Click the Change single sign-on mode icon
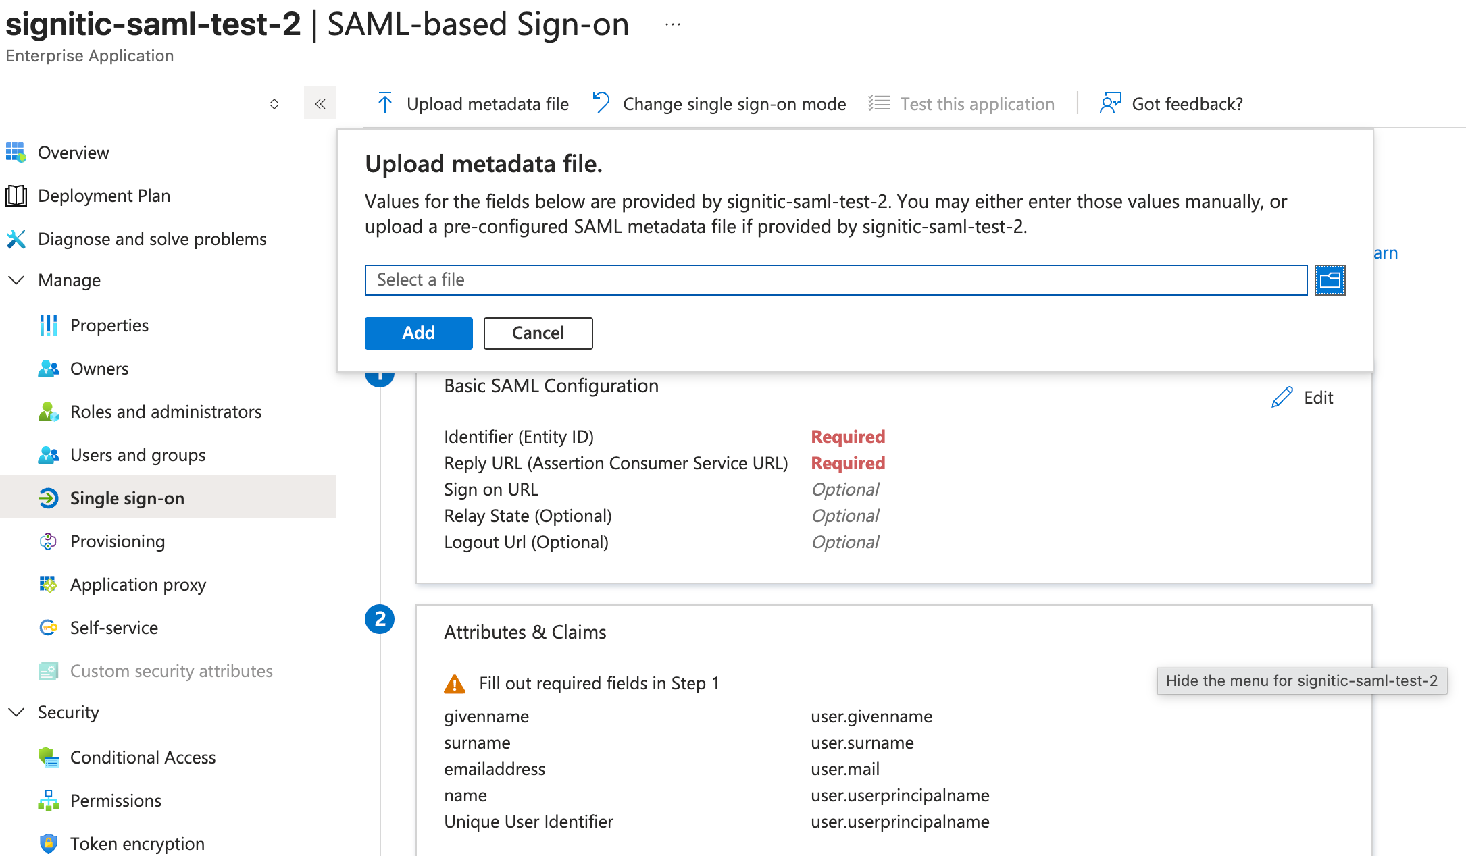 (601, 103)
